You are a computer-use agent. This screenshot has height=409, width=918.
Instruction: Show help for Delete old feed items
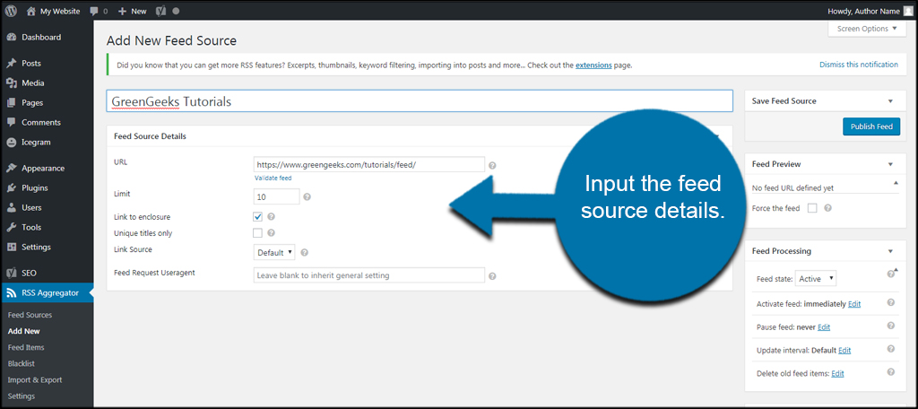(890, 371)
